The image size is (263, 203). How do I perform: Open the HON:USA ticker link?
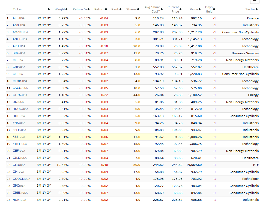pos(19,200)
